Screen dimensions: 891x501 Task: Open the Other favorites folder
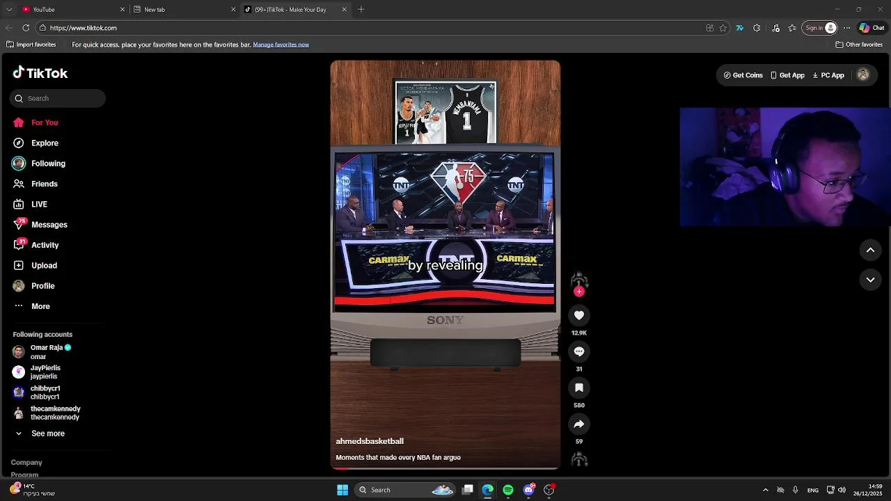click(859, 45)
